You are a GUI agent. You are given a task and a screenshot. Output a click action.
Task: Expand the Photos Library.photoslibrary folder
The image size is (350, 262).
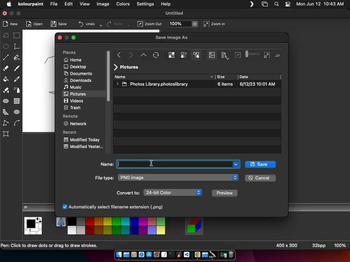(x=118, y=84)
